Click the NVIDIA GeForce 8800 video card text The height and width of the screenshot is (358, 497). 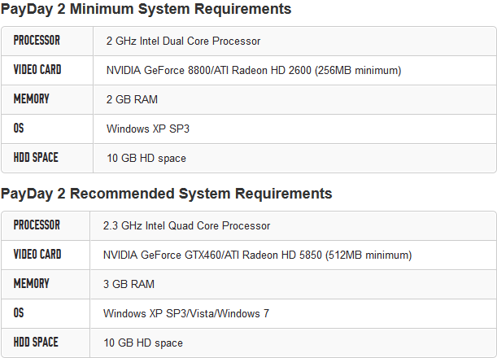(254, 71)
